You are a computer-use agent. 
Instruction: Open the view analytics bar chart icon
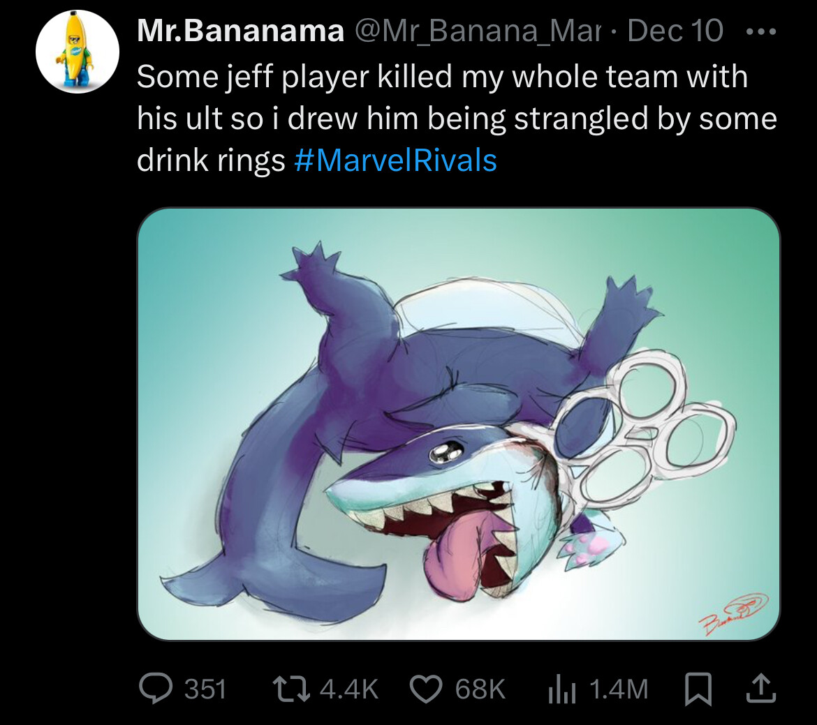click(x=561, y=689)
